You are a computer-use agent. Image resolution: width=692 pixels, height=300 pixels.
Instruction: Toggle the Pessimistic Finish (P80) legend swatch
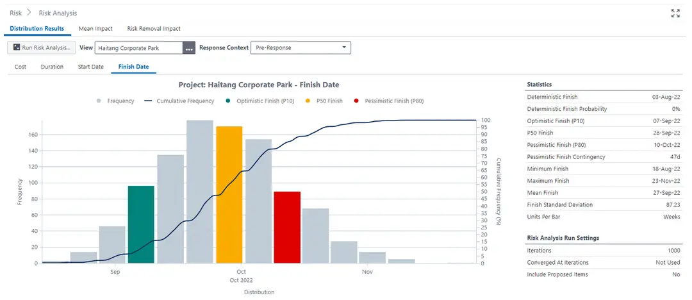356,101
